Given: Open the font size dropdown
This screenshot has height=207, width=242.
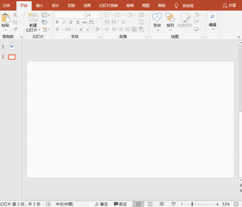Looking at the screenshot, I should click(x=98, y=15).
